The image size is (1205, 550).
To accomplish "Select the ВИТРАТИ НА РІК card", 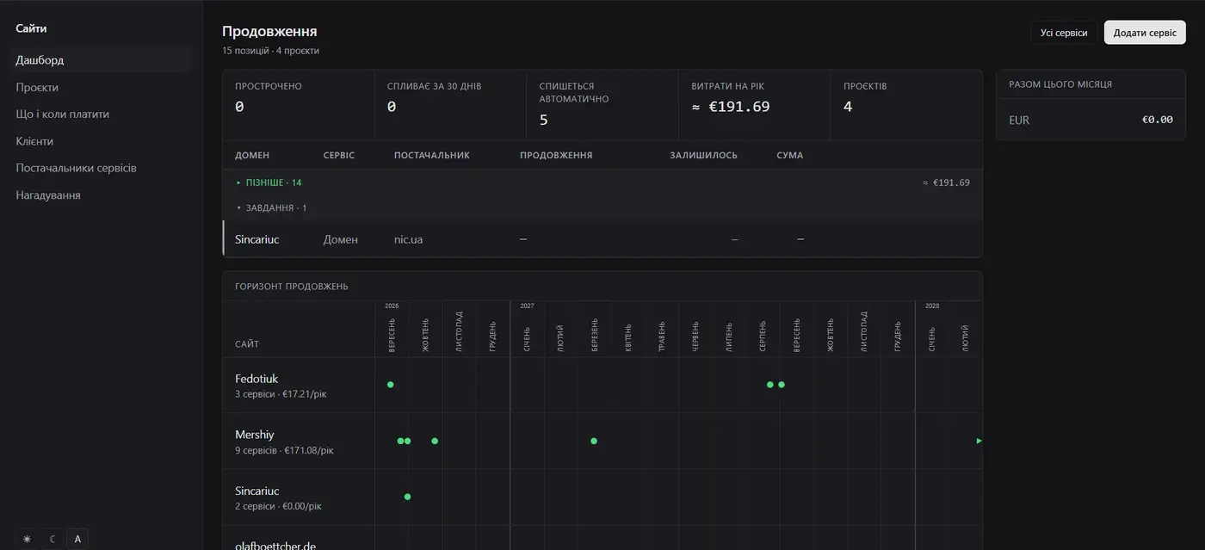I will 755,105.
